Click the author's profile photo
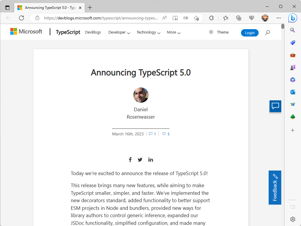Viewport: 301px width, 226px height. click(x=141, y=95)
